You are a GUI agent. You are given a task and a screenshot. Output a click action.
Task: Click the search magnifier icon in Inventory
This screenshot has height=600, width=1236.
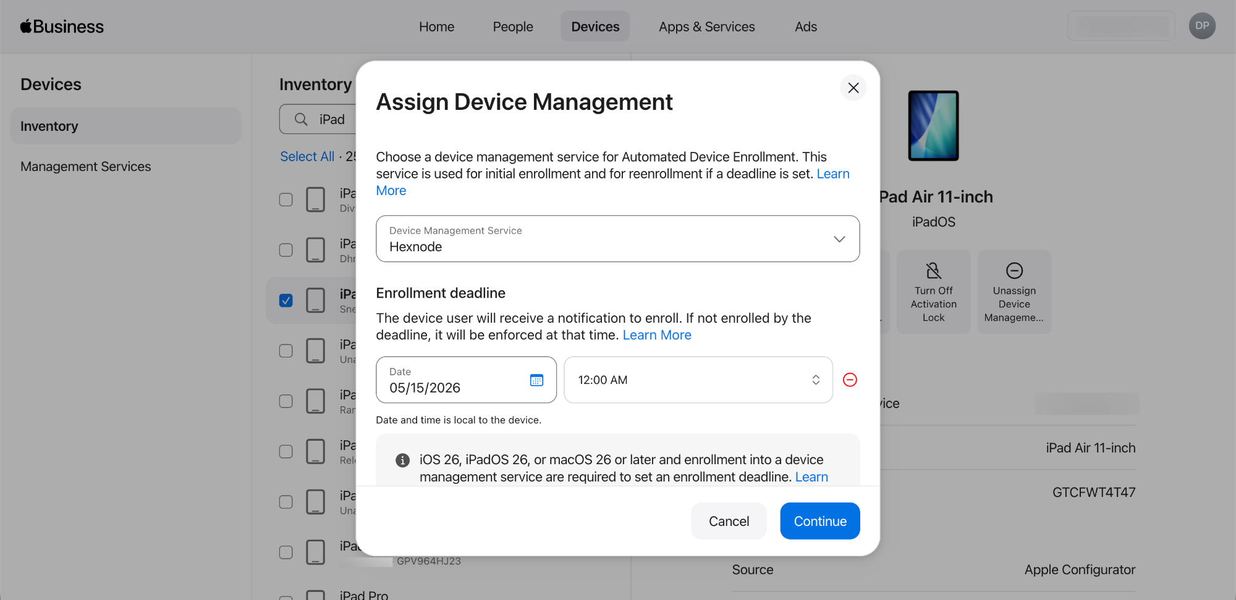(301, 119)
